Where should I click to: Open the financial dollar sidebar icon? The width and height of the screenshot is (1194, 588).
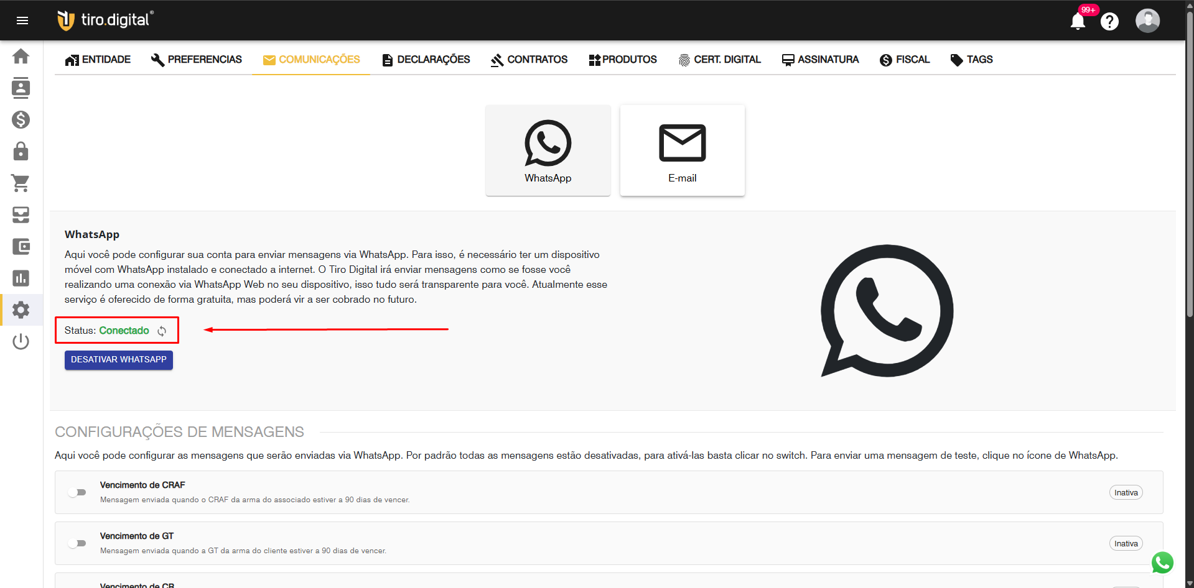[x=21, y=119]
